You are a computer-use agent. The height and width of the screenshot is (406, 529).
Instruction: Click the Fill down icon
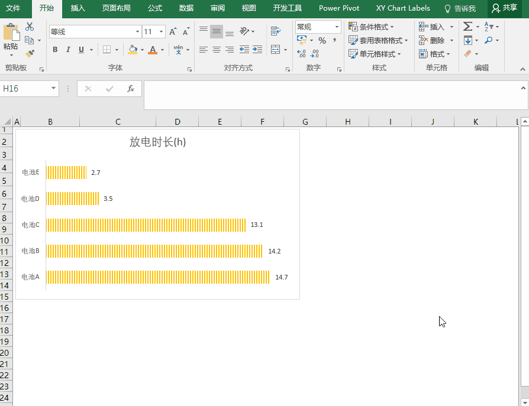468,40
